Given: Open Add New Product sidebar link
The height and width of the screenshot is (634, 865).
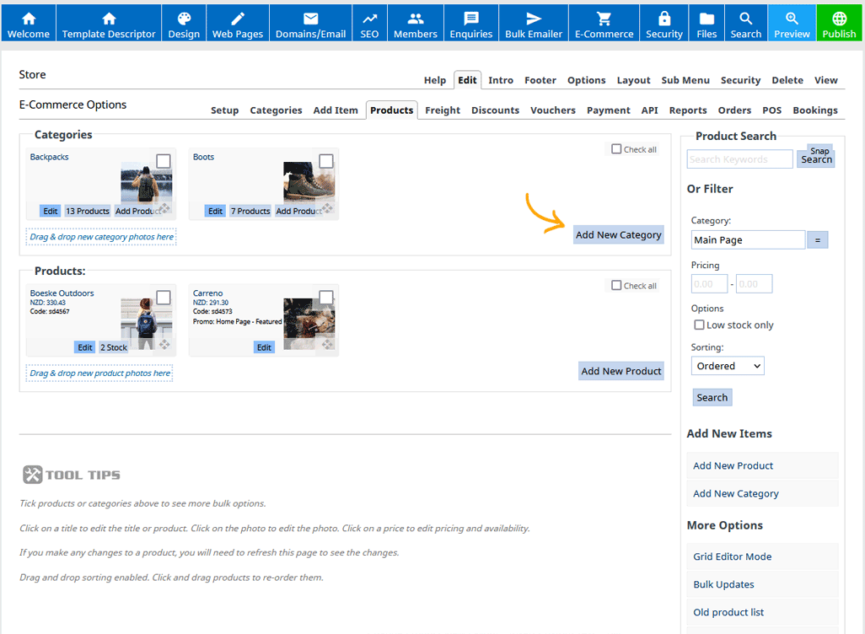Looking at the screenshot, I should 762,465.
